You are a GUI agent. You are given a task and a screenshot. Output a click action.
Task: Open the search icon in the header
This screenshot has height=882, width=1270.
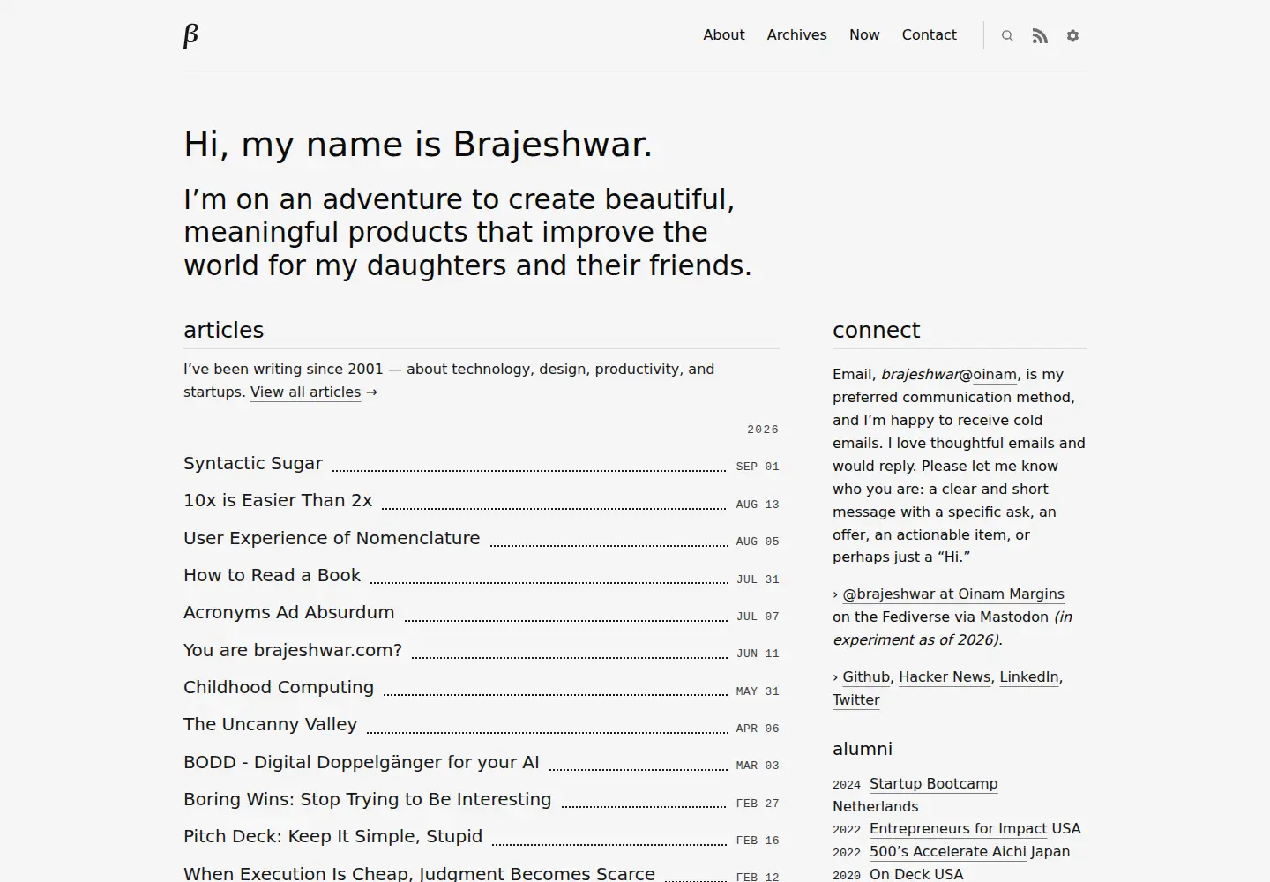point(1007,36)
